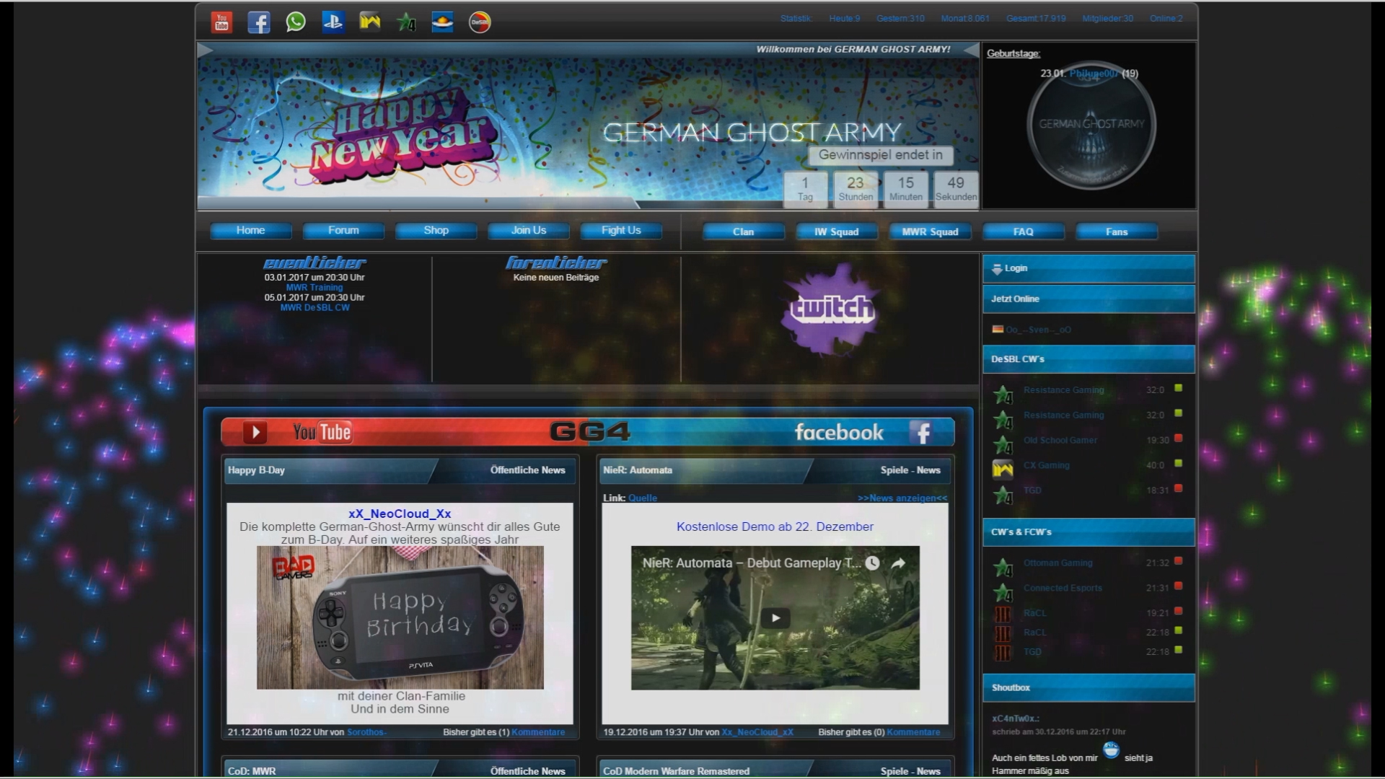Image resolution: width=1385 pixels, height=779 pixels.
Task: Open the NieR: Automata video title
Action: point(751,563)
